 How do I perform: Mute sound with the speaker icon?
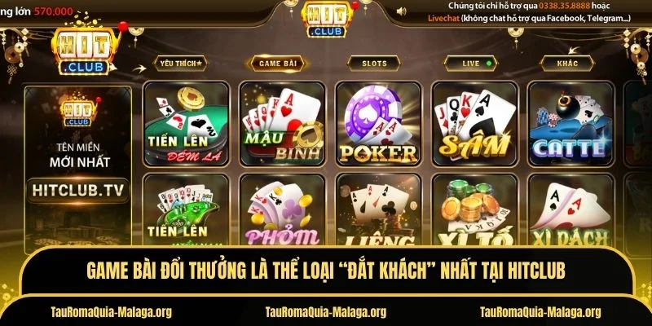(x=401, y=11)
